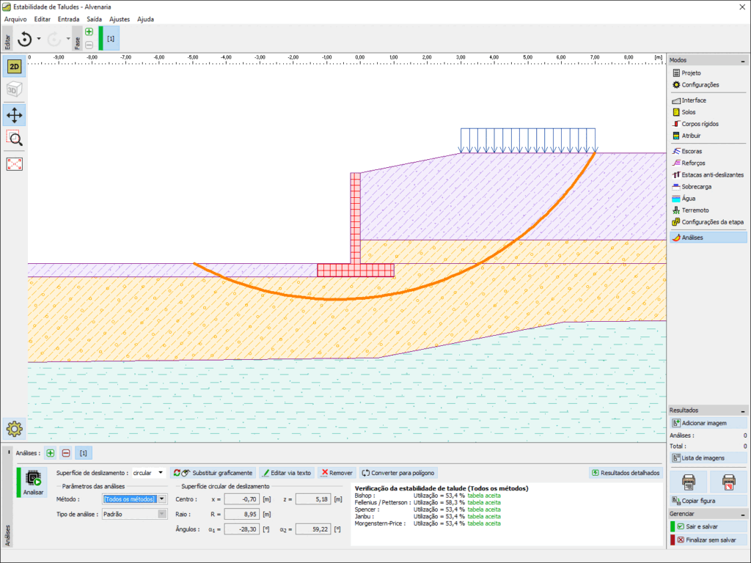Click the undo arrow icon
Image resolution: width=751 pixels, height=563 pixels.
[24, 39]
